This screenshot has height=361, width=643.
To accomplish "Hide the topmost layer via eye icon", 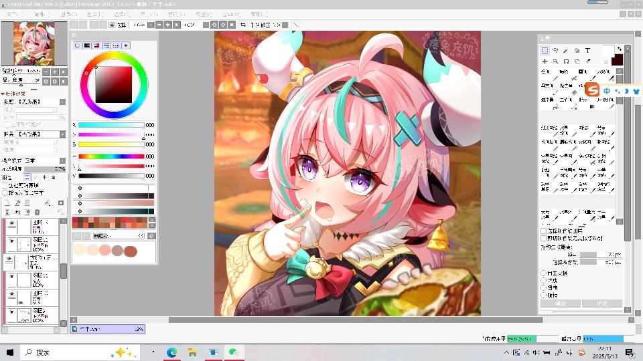I will coord(12,223).
